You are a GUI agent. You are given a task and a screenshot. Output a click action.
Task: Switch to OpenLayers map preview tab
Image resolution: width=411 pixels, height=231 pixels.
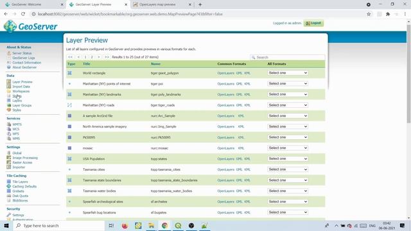click(161, 4)
